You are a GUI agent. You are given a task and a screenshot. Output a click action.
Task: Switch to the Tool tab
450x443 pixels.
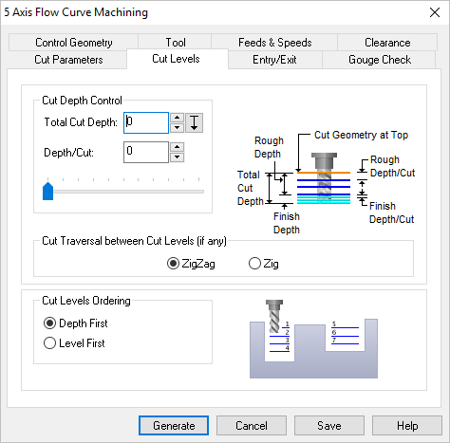[175, 43]
